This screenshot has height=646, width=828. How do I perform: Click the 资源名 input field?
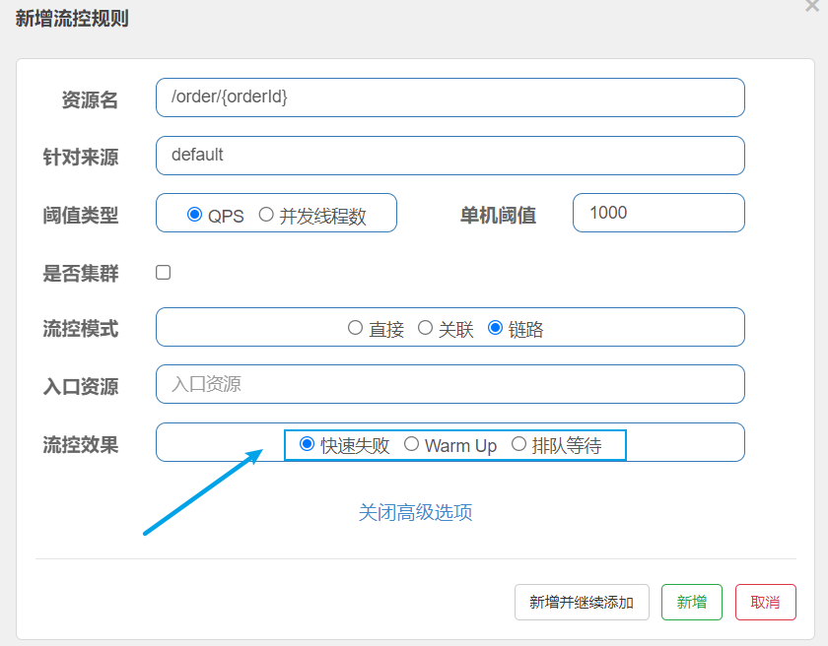point(449,97)
